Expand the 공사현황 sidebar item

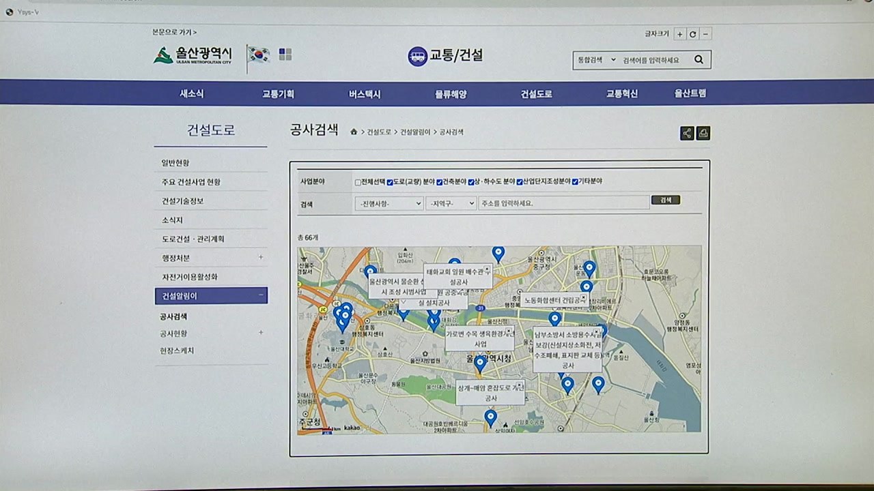tap(261, 333)
